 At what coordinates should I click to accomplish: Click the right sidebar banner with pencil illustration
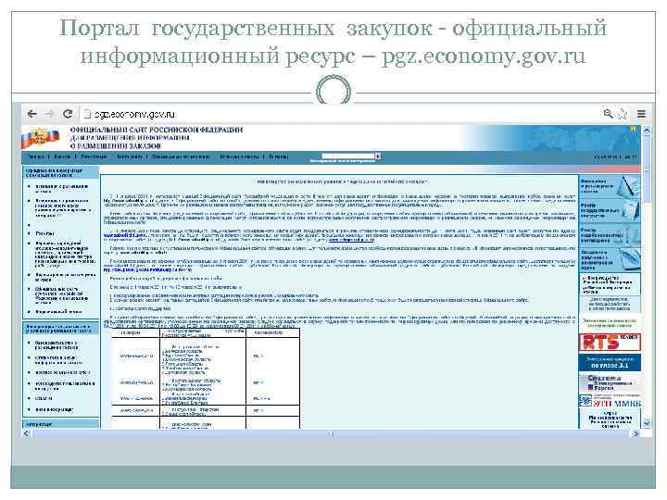pos(610,186)
